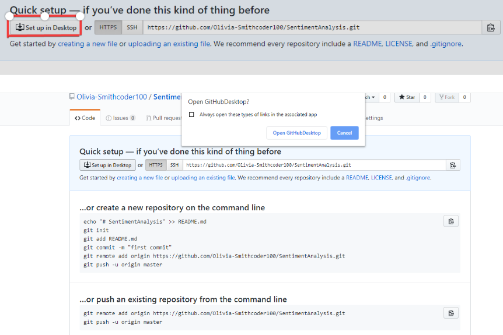Click the enlarged Set up in Desktop button
This screenshot has height=335, width=503.
(44, 27)
